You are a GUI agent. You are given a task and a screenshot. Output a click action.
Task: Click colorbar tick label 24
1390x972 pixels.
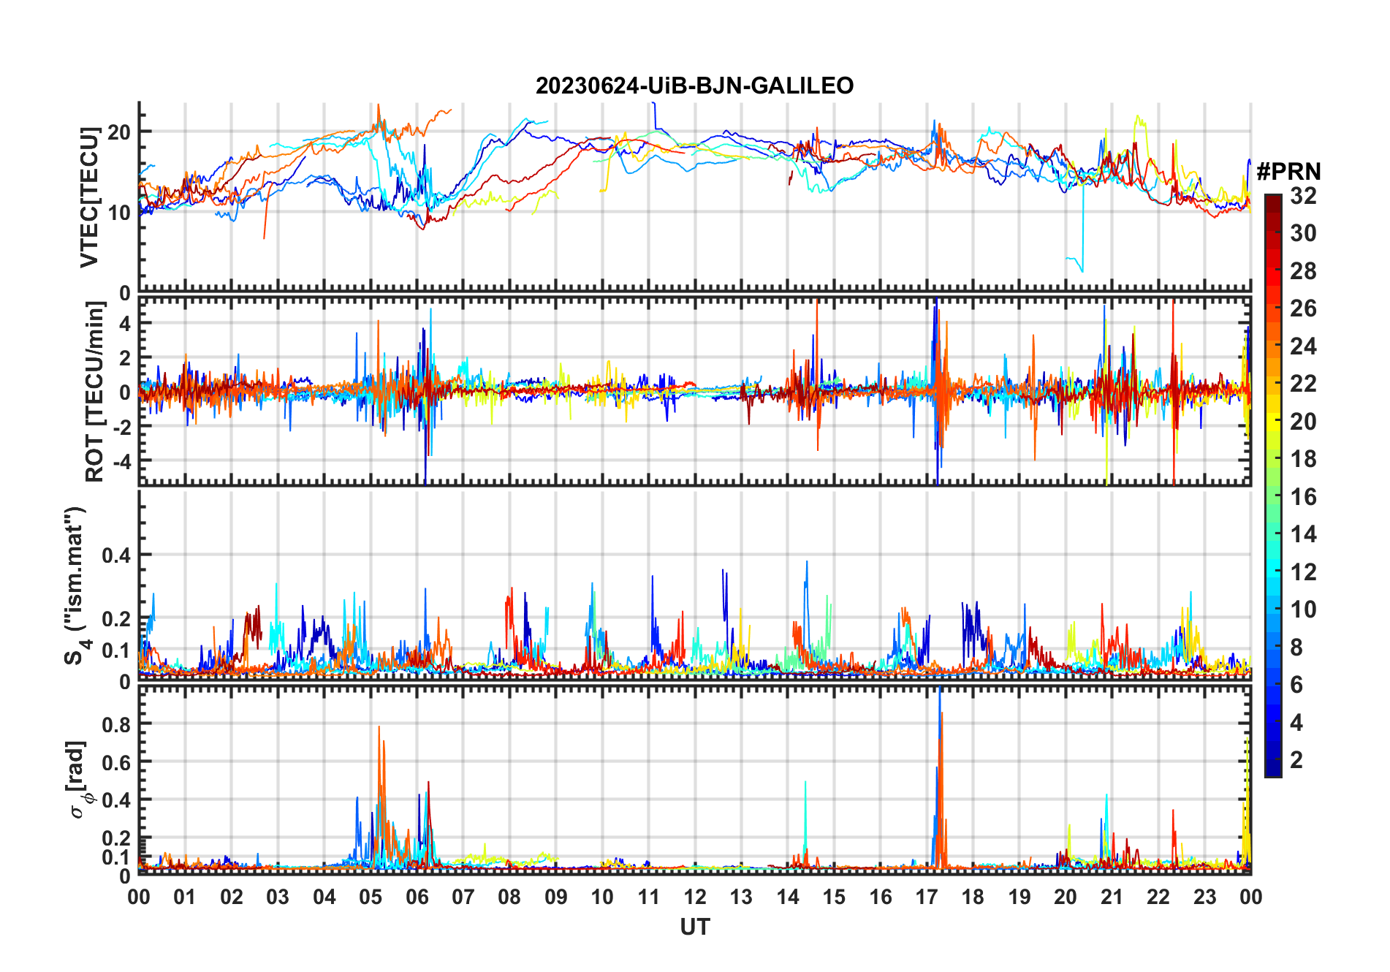click(1303, 346)
